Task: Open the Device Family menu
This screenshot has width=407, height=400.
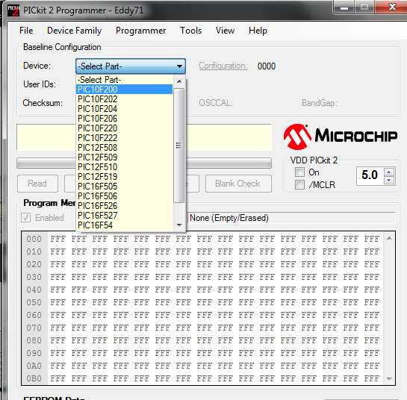Action: click(74, 31)
